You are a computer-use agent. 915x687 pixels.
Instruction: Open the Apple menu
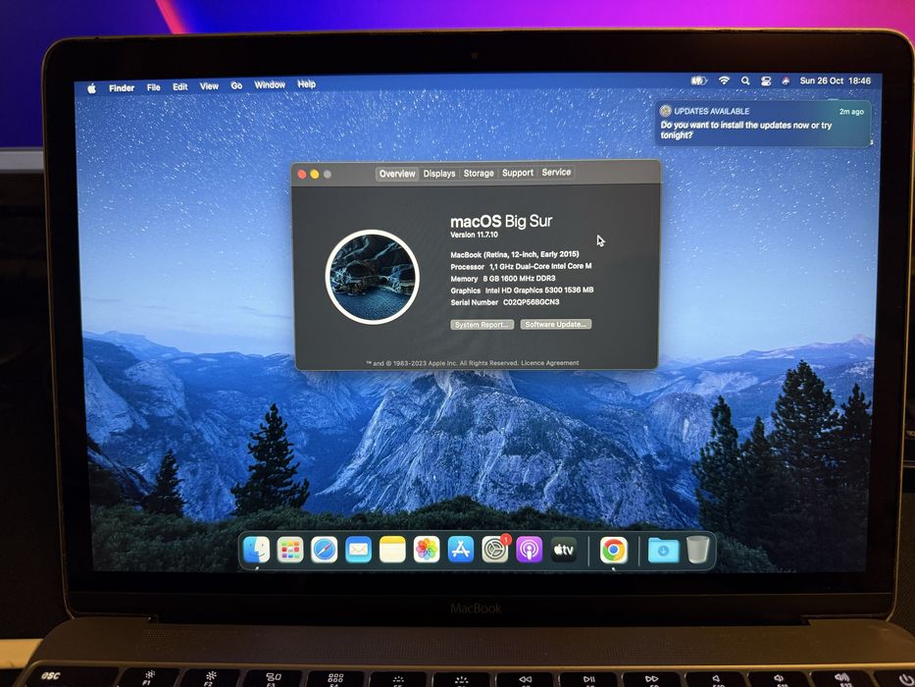[91, 88]
